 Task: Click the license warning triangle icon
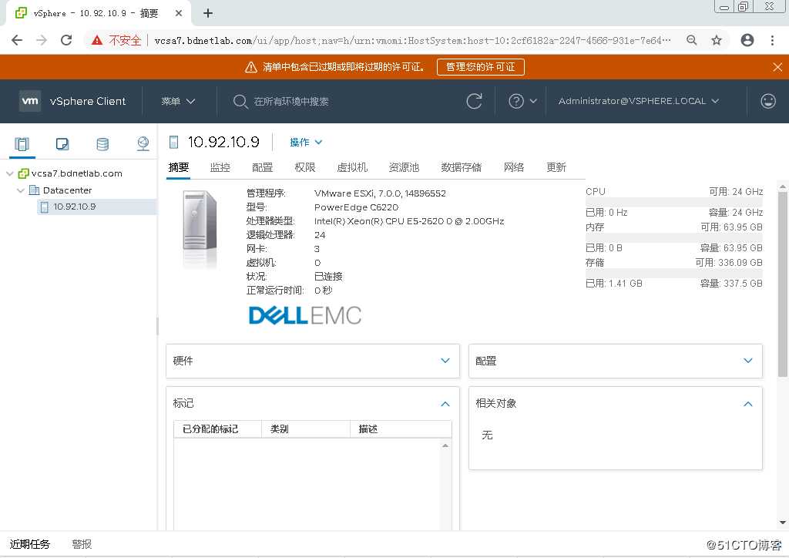point(250,67)
